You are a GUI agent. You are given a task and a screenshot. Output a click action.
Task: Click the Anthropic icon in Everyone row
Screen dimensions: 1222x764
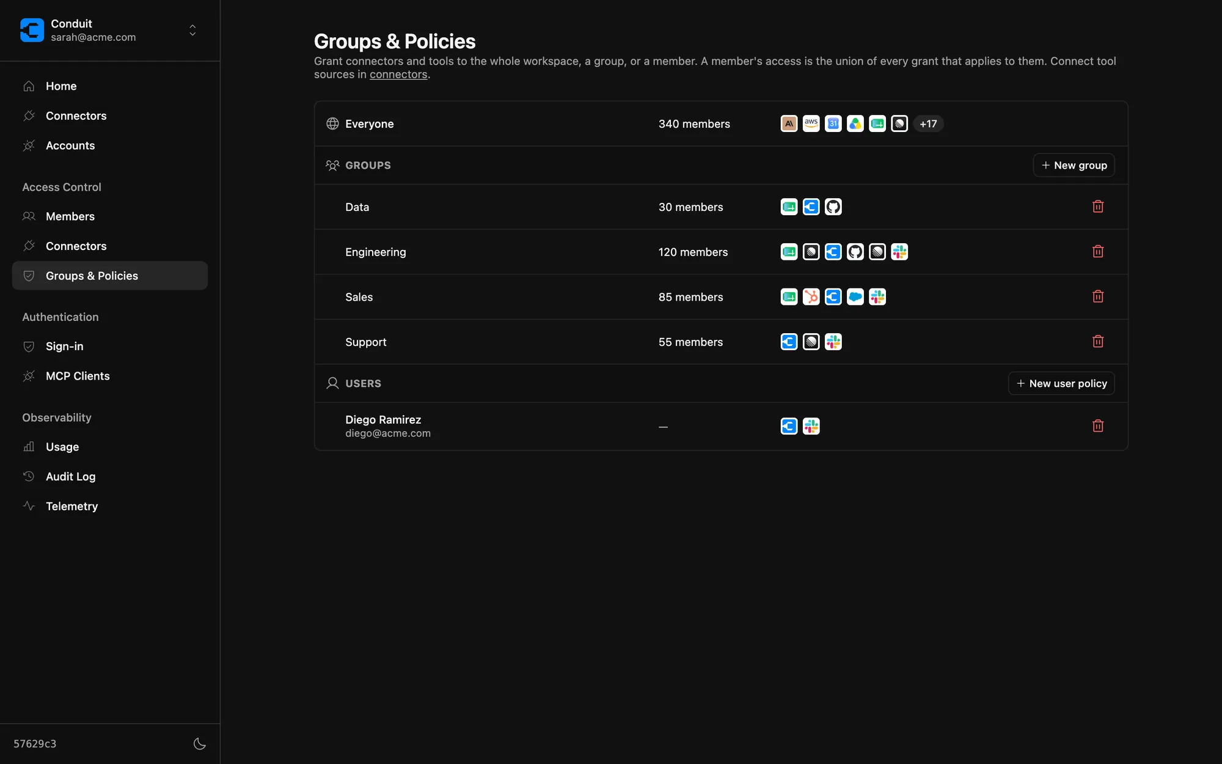point(789,123)
